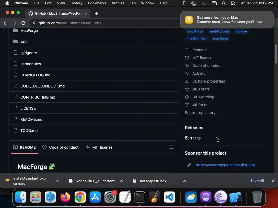The image size is (278, 208).
Task: Toggle Do Not Disturb moon icon
Action: (204, 3)
